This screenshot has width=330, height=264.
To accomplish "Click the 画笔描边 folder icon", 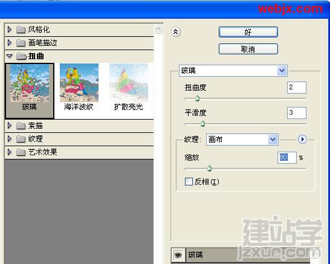I will (21, 43).
